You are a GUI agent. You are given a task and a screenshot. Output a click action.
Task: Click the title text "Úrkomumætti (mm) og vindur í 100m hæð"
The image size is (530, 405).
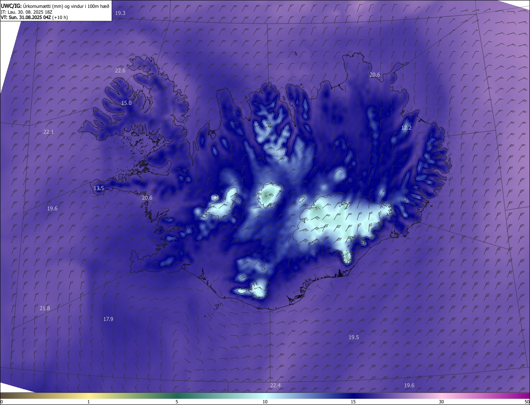[66, 6]
